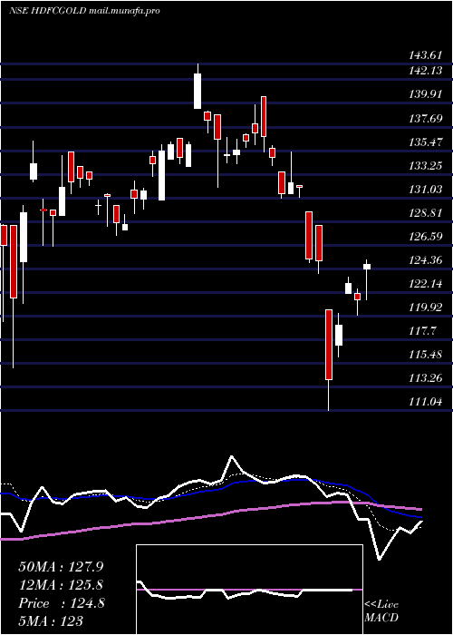The image size is (453, 635).
Task: Click the 5MA : 123 readout
Action: click(51, 620)
